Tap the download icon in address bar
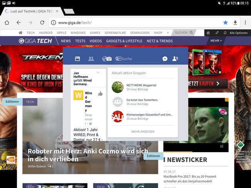 click(235, 23)
